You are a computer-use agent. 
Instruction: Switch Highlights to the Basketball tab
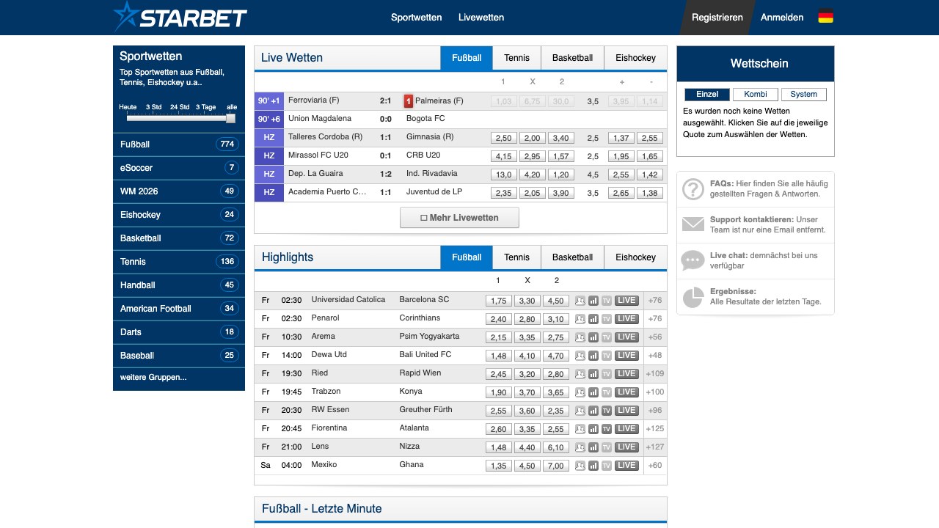click(572, 257)
